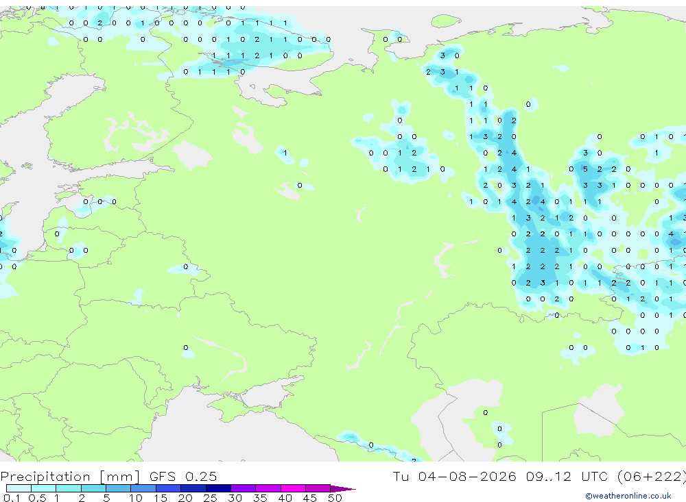Click the 35–40 mm purple legend swatch
This screenshot has width=686, height=502.
click(268, 488)
